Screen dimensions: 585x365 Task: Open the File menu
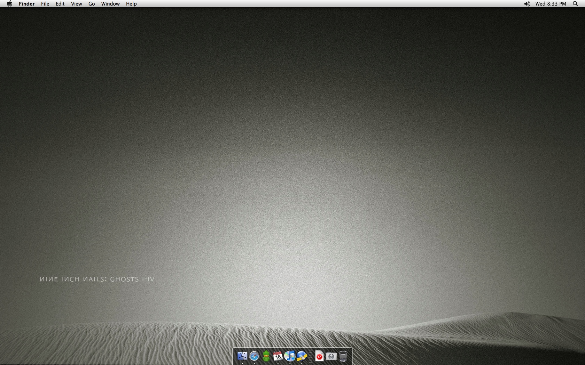click(45, 4)
